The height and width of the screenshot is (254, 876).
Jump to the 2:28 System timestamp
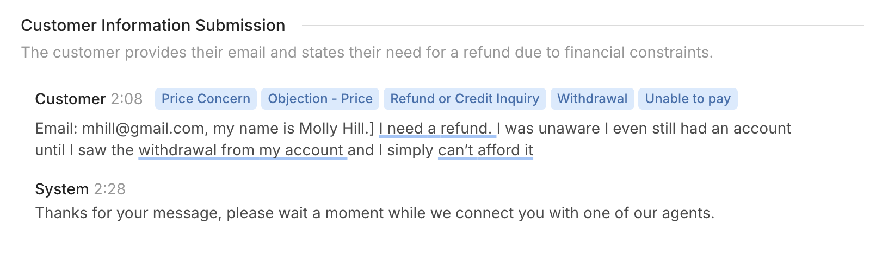click(x=109, y=189)
